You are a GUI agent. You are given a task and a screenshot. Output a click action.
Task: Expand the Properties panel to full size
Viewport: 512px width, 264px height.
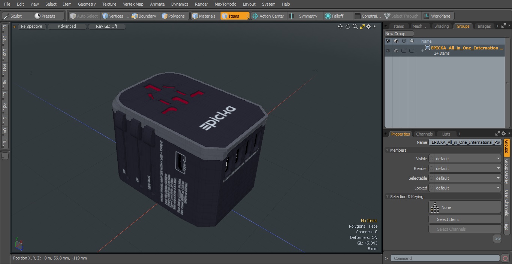(498, 133)
